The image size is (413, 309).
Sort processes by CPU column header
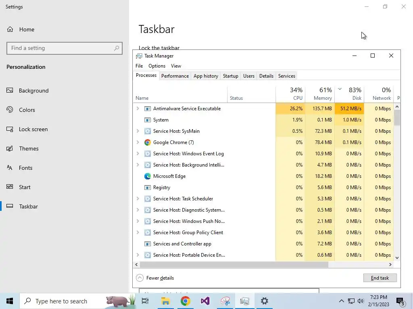(290, 94)
